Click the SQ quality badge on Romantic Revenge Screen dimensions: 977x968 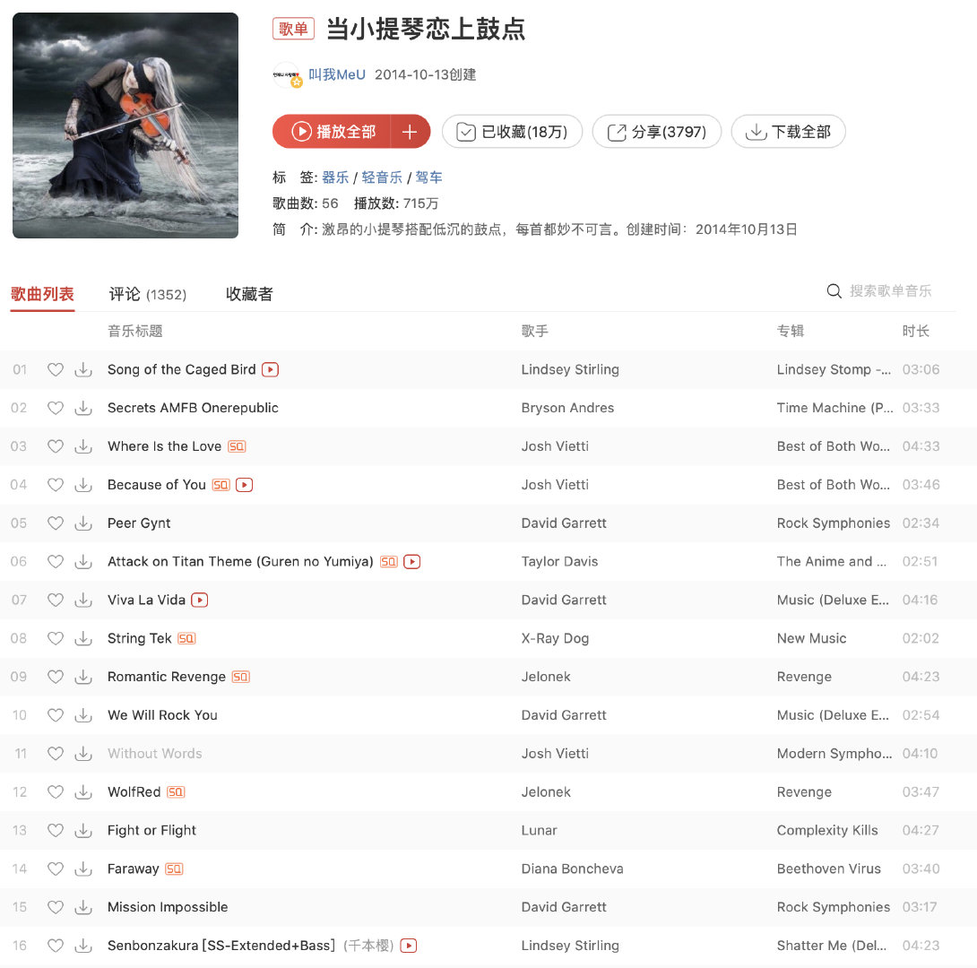(240, 677)
